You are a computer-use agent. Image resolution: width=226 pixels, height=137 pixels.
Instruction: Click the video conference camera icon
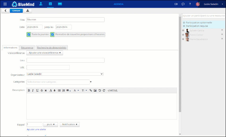(176, 4)
